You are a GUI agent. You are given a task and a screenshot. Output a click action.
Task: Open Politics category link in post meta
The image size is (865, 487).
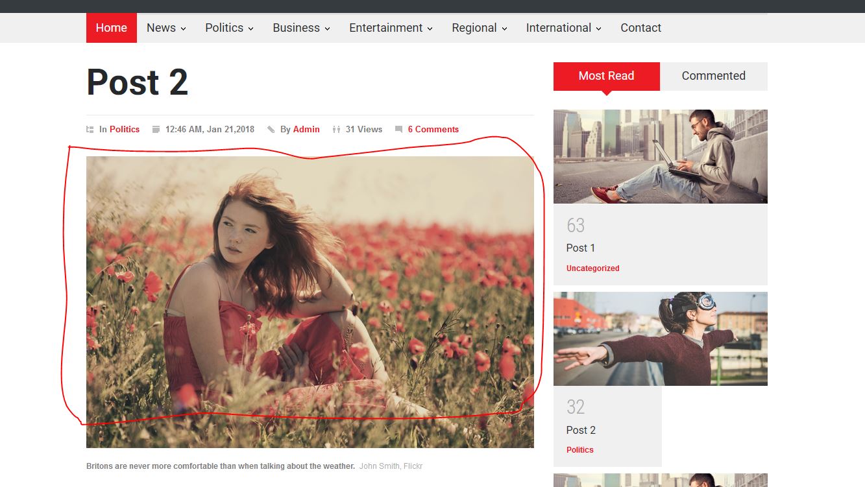[125, 130]
